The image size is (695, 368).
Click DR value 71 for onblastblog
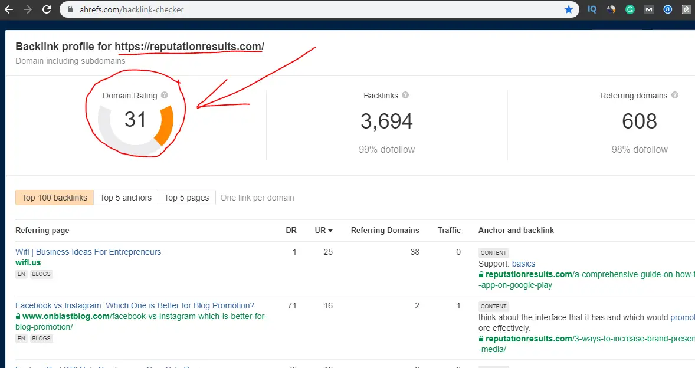(x=291, y=305)
